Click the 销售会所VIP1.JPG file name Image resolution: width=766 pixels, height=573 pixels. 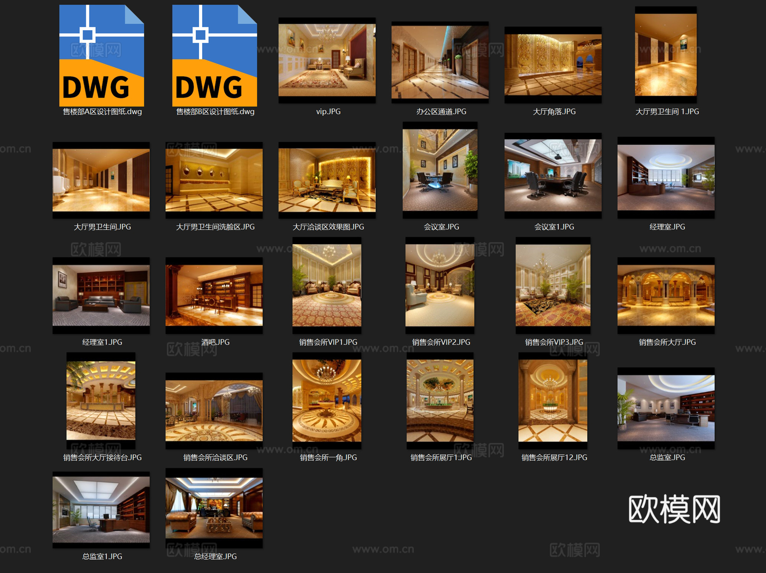coord(328,342)
